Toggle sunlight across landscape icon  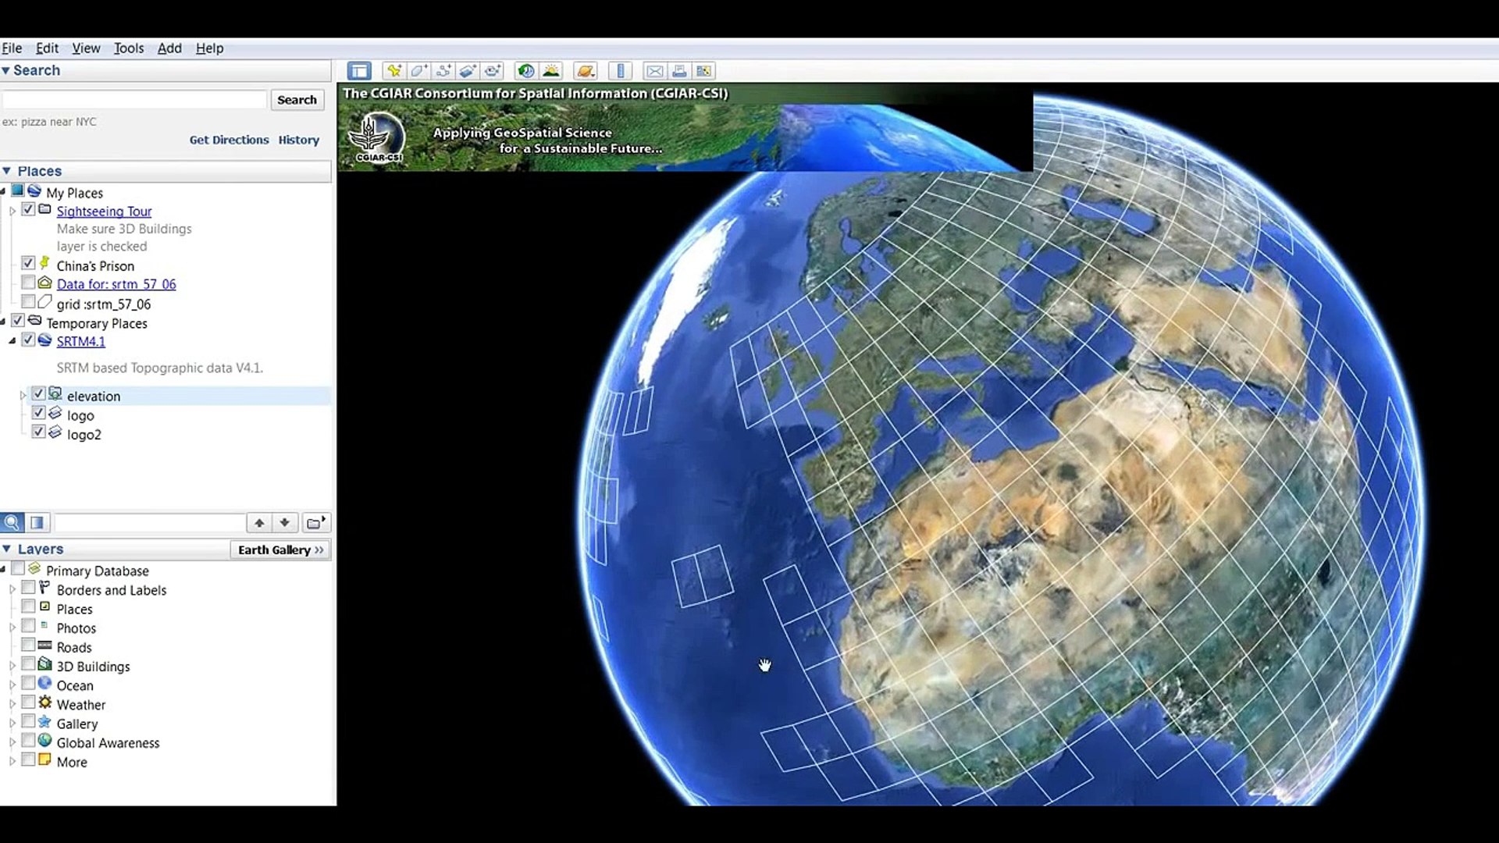(551, 71)
